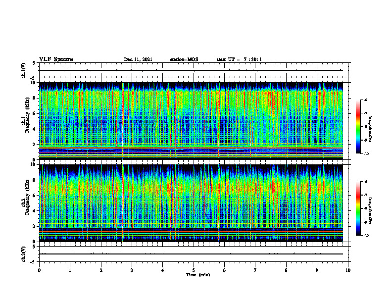Click time-axis tick label "3"
Viewport: 392px width, 303px height.
point(132,270)
